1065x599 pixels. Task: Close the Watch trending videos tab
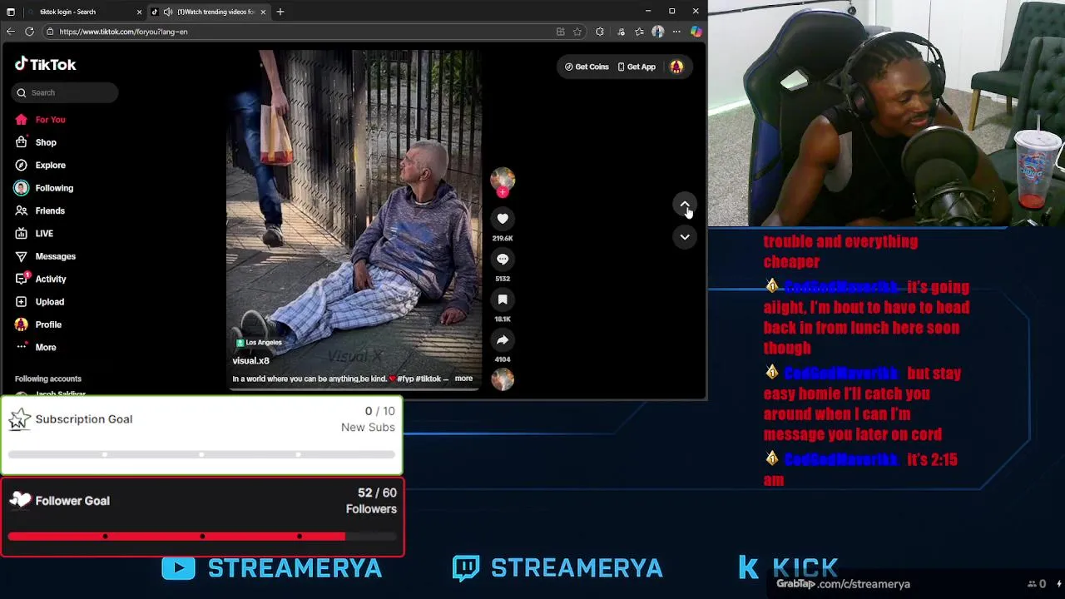[x=263, y=12]
